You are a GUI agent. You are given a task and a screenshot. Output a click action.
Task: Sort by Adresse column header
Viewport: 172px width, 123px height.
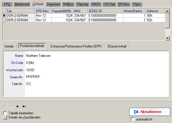(x=156, y=11)
